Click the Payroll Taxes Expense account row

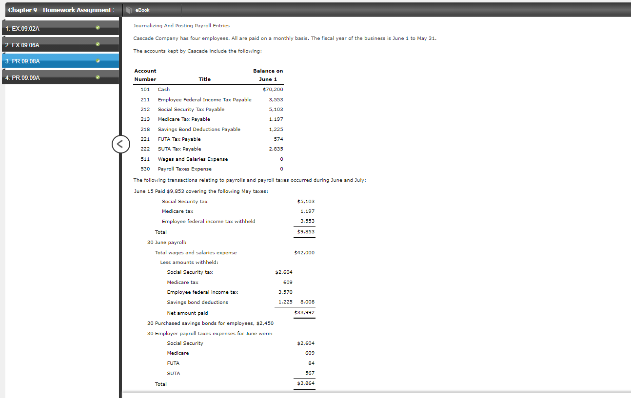click(185, 169)
